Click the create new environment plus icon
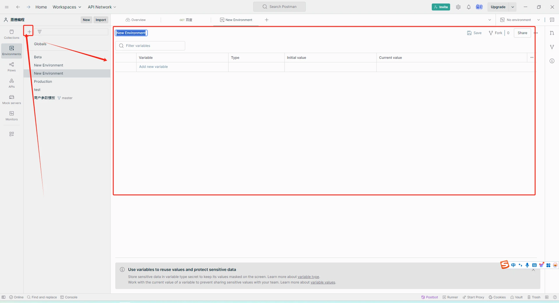Viewport: 559px width, 303px height. [29, 32]
